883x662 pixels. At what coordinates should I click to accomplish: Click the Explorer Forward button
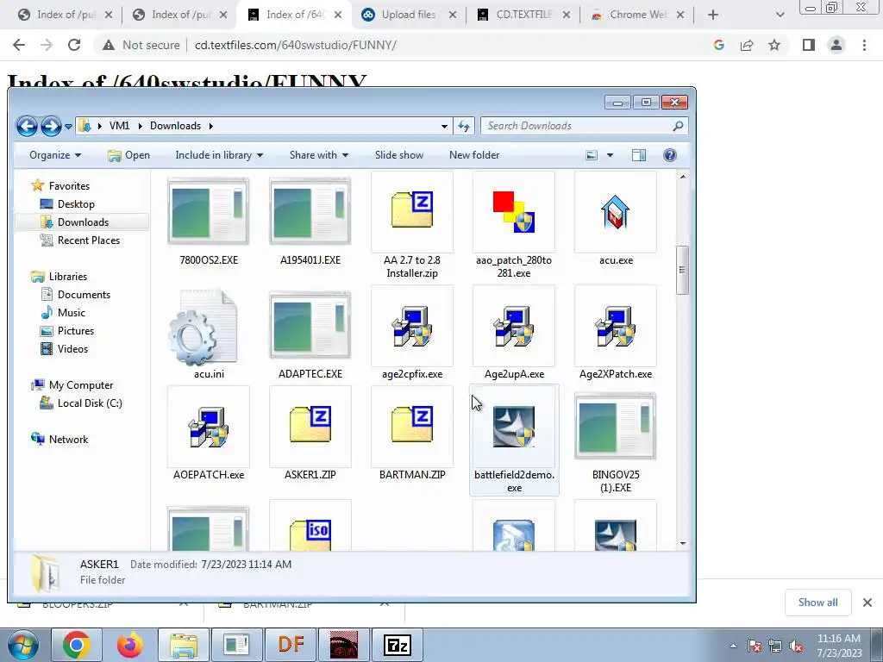(51, 126)
